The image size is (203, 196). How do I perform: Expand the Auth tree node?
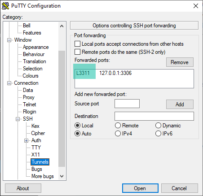26,140
